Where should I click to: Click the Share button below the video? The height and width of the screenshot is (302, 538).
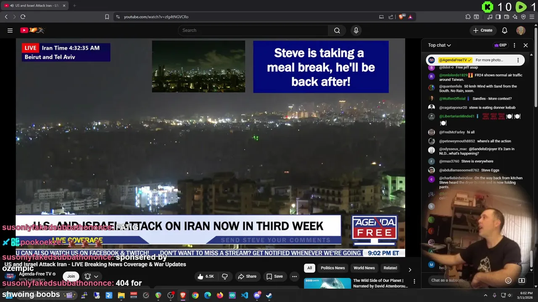(x=247, y=276)
